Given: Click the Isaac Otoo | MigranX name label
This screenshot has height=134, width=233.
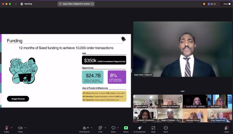Looking at the screenshot, I should pyautogui.click(x=143, y=75).
